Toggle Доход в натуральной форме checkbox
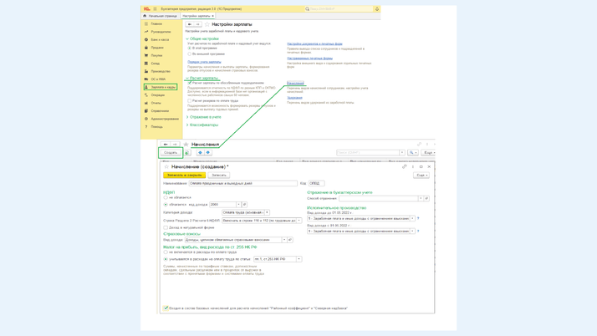The height and width of the screenshot is (336, 597). pos(166,227)
